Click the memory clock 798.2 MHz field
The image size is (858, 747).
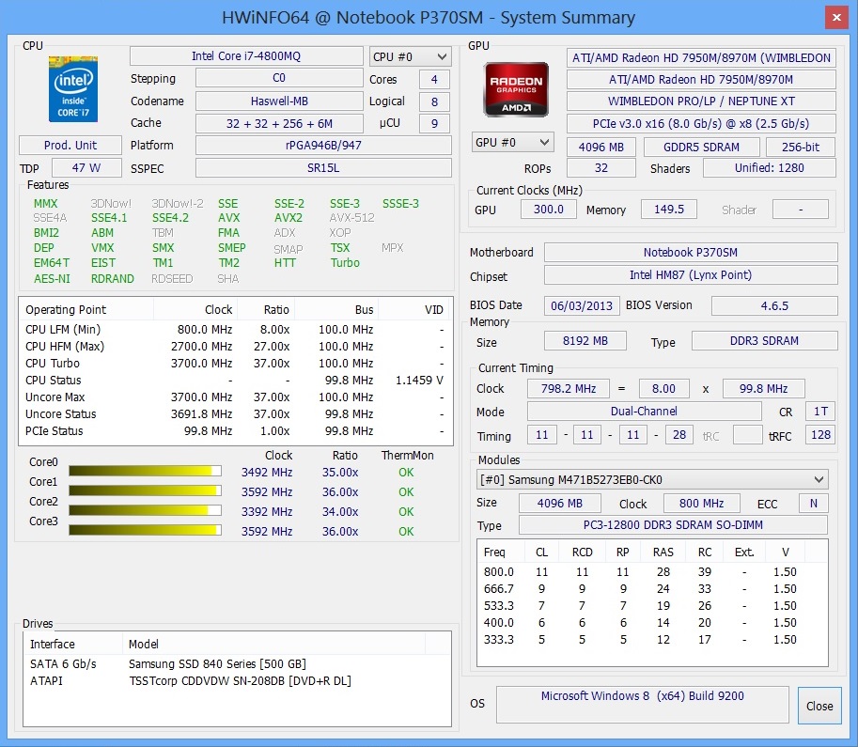(568, 389)
